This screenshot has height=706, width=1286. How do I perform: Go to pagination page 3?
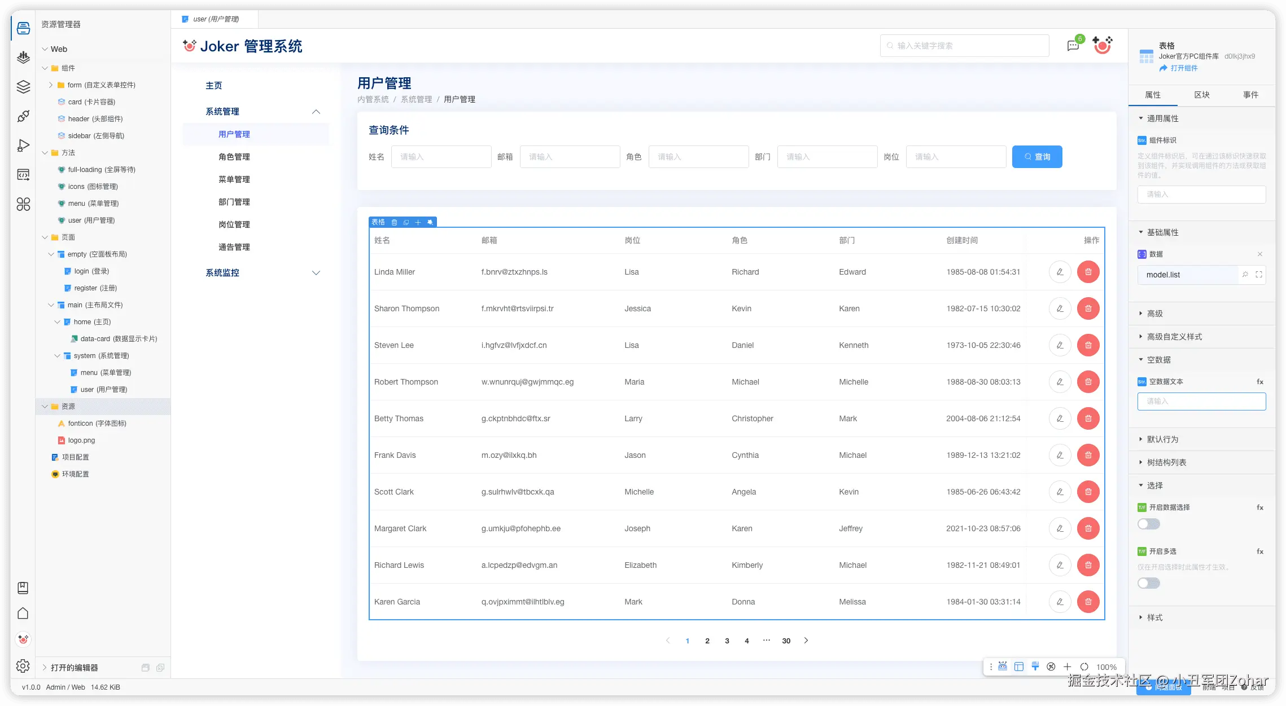pyautogui.click(x=727, y=641)
